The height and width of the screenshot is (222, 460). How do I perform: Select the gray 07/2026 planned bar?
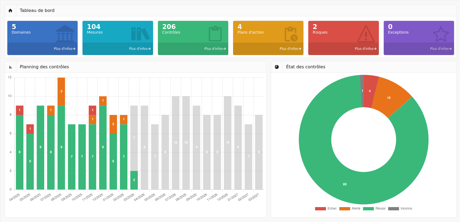tap(176, 143)
